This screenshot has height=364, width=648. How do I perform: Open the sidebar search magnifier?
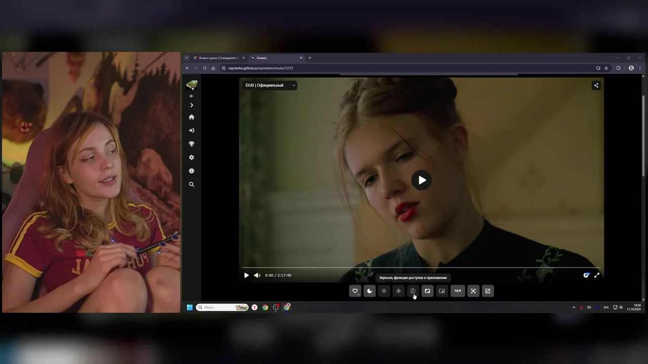(x=191, y=185)
